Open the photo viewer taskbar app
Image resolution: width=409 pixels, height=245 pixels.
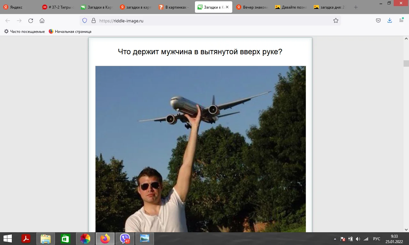pyautogui.click(x=145, y=239)
